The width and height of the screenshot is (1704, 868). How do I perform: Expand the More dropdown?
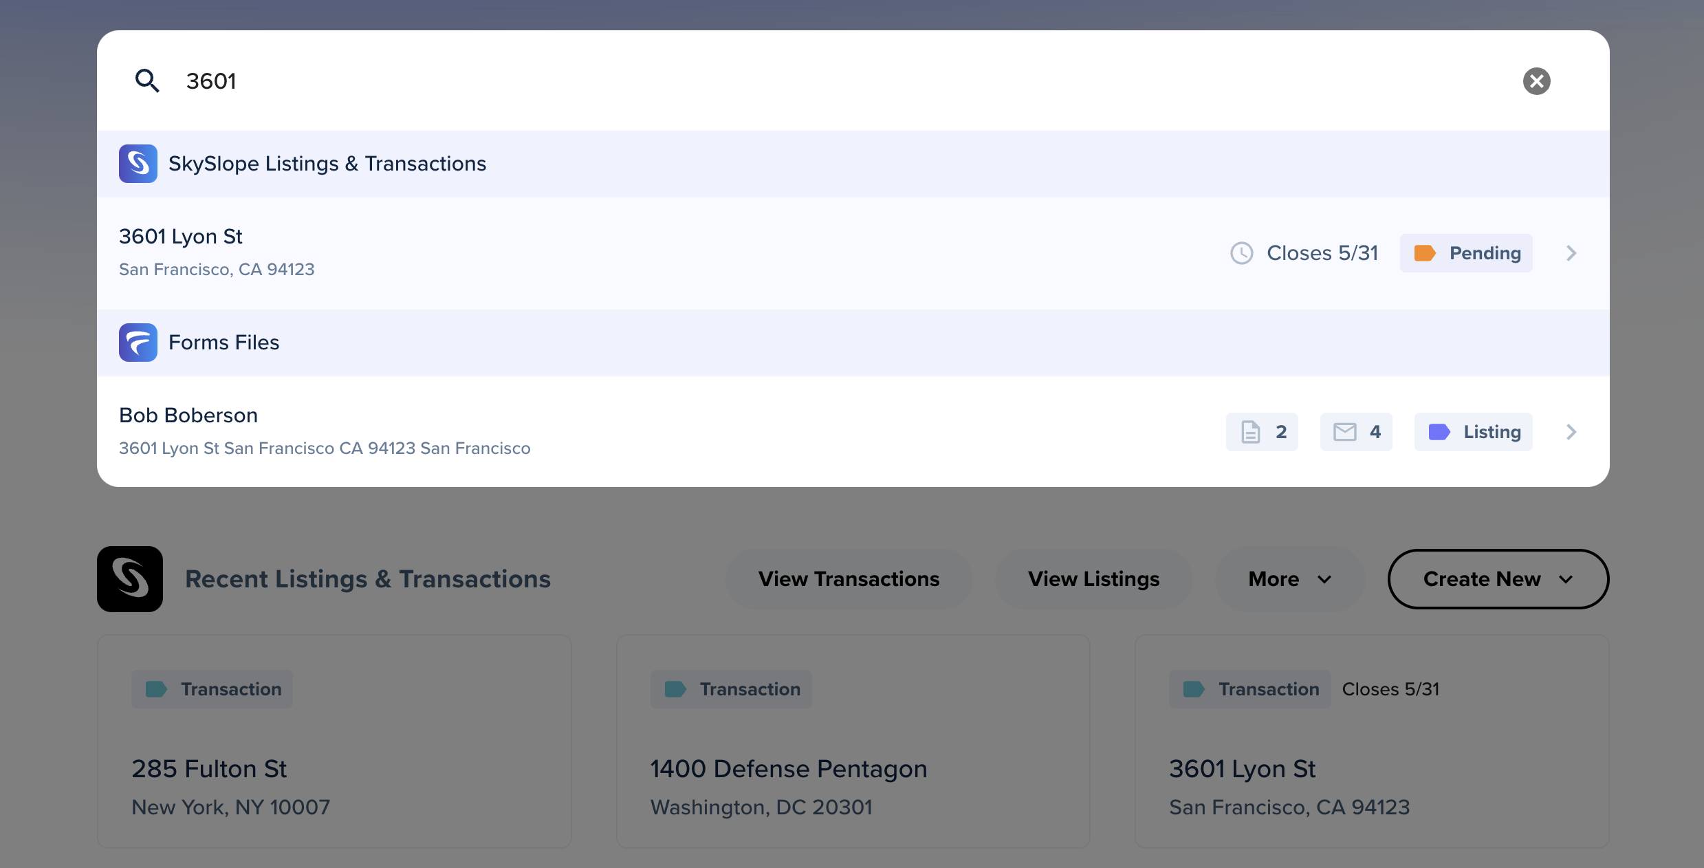pyautogui.click(x=1289, y=579)
